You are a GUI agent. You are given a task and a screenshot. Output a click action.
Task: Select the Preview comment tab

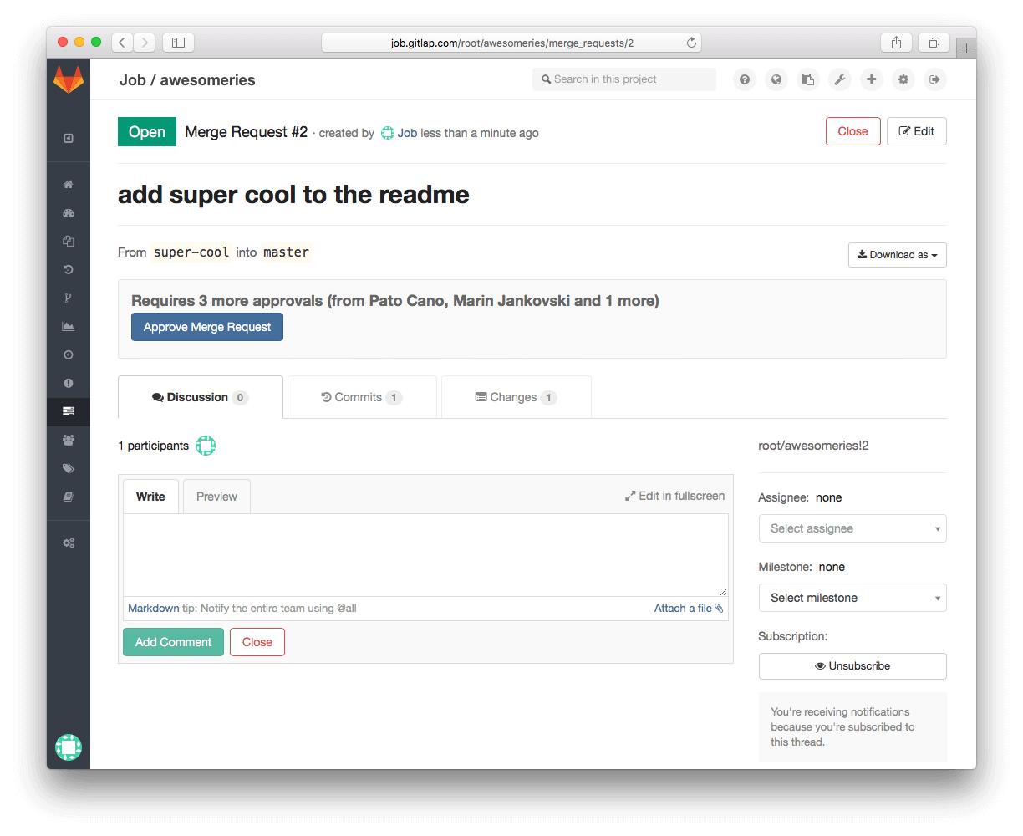point(216,497)
